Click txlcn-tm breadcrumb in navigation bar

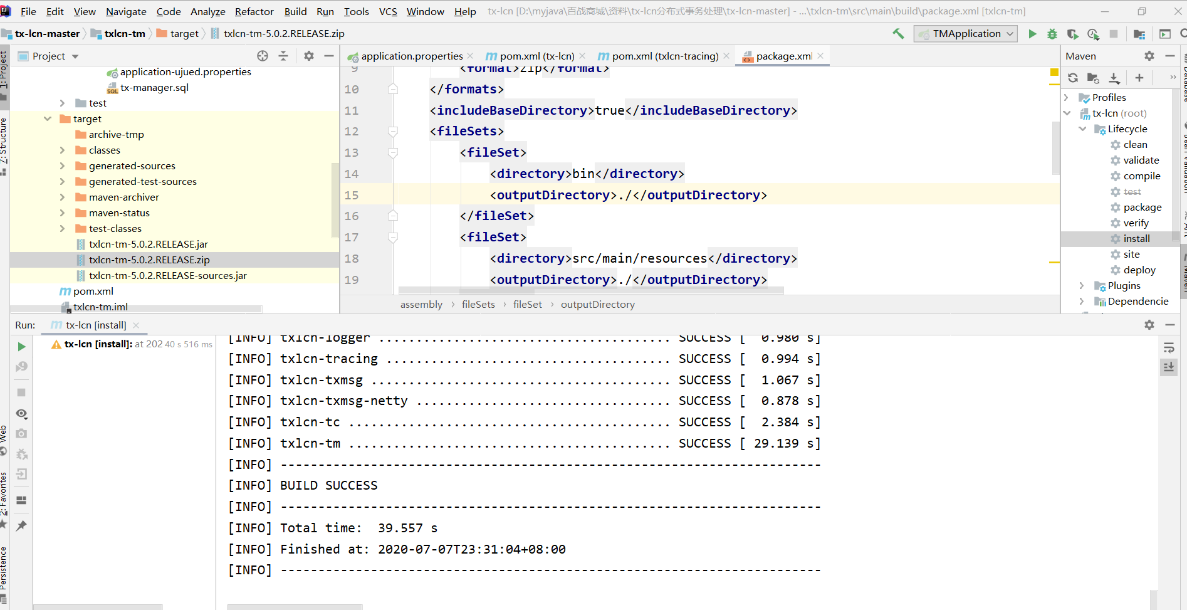125,34
